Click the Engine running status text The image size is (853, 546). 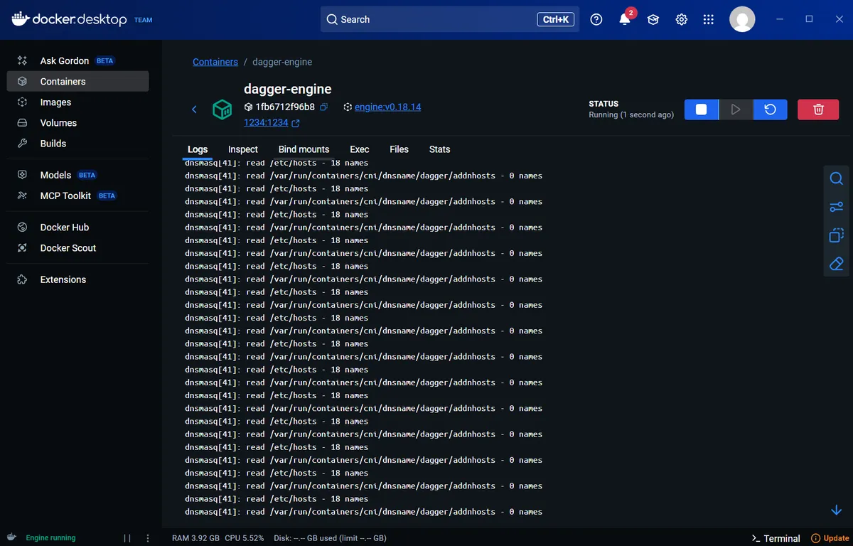pyautogui.click(x=50, y=538)
